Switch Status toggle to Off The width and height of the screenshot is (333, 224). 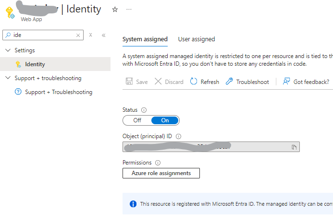(137, 120)
